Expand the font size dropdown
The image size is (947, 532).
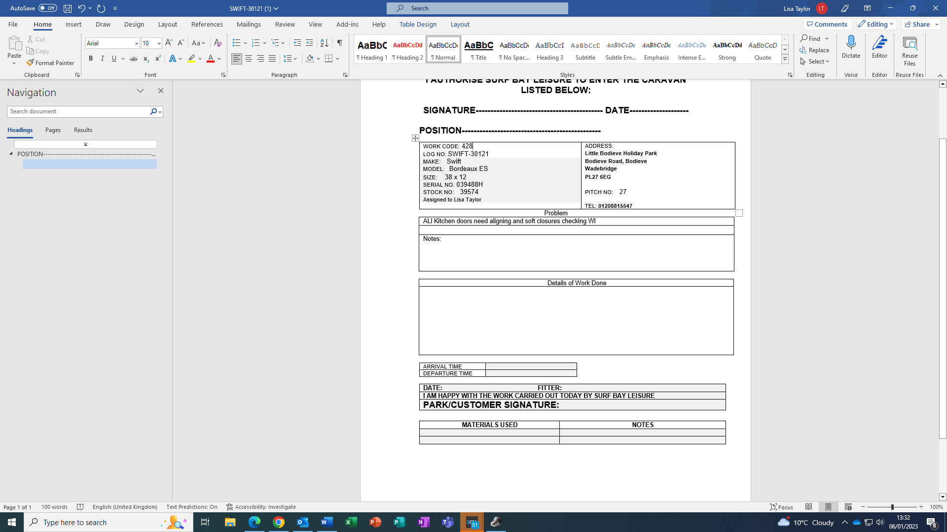click(159, 43)
